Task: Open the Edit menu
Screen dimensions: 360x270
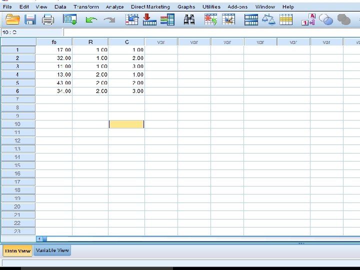Action: point(24,7)
